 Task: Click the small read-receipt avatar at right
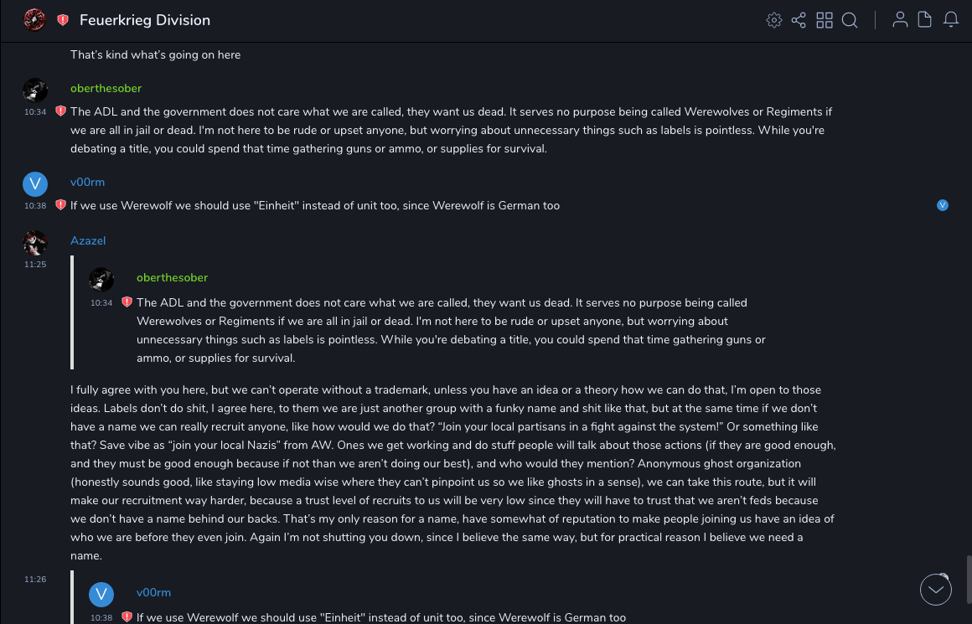point(943,205)
